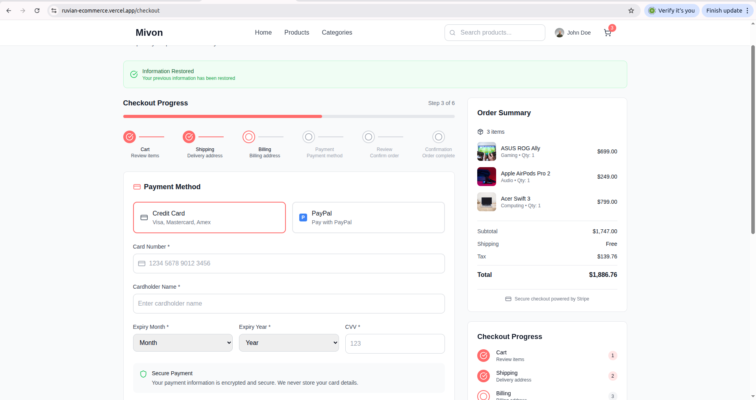Open Products in navigation
Image resolution: width=756 pixels, height=400 pixels.
pyautogui.click(x=297, y=33)
